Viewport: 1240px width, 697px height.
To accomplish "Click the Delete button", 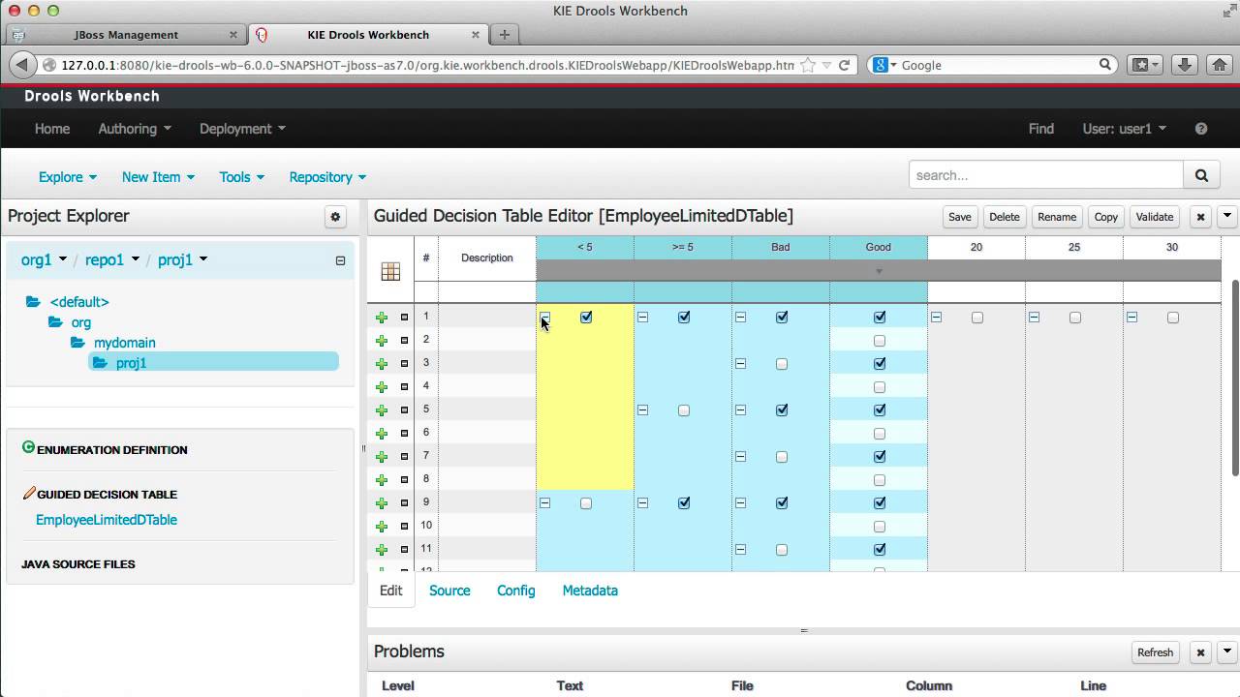I will coord(1004,217).
